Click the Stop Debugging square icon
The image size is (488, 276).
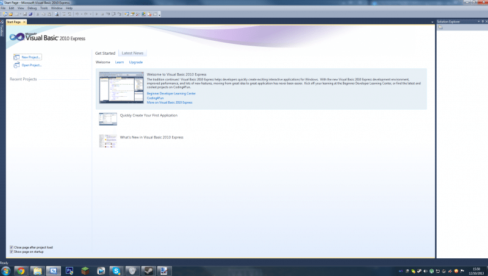[102, 14]
